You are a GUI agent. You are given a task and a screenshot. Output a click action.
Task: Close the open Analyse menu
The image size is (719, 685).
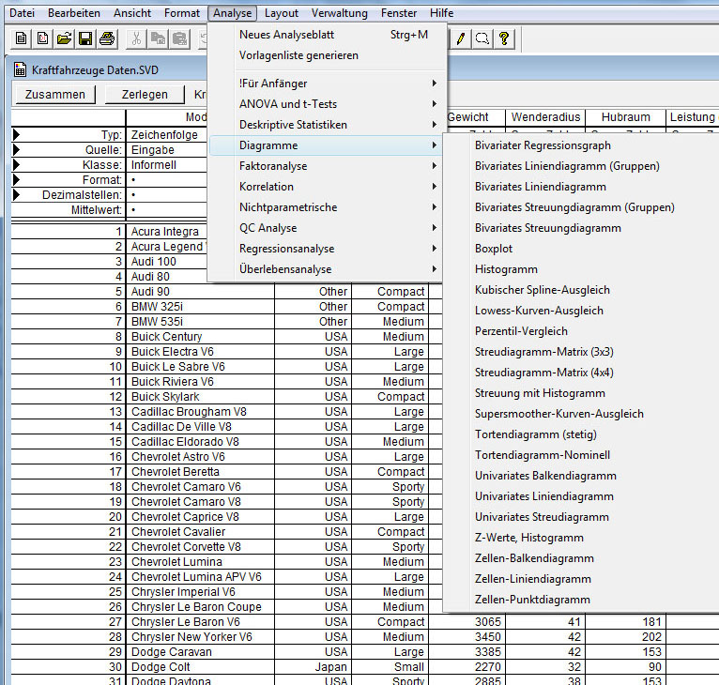tap(232, 13)
